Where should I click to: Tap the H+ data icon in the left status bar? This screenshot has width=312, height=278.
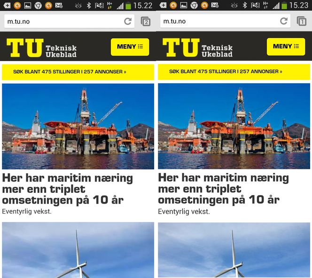109,5
